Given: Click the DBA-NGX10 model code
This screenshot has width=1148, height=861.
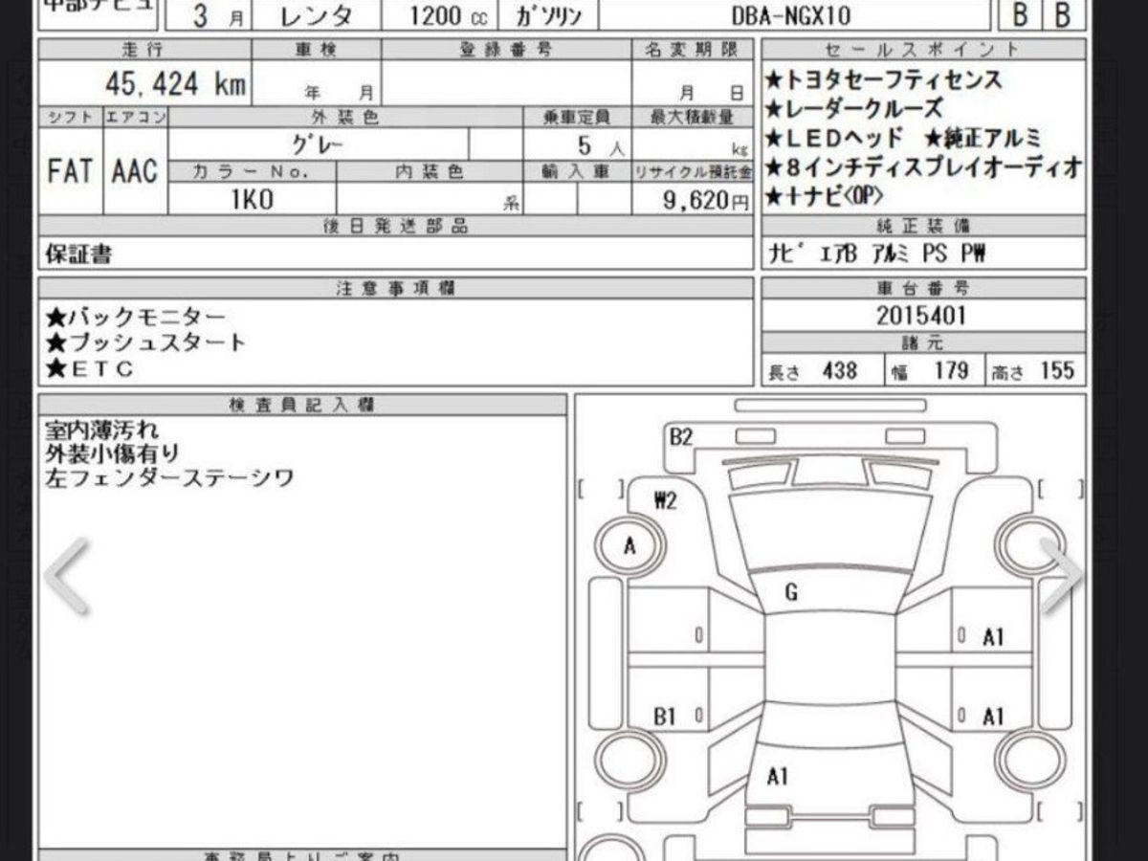Looking at the screenshot, I should point(795,15).
